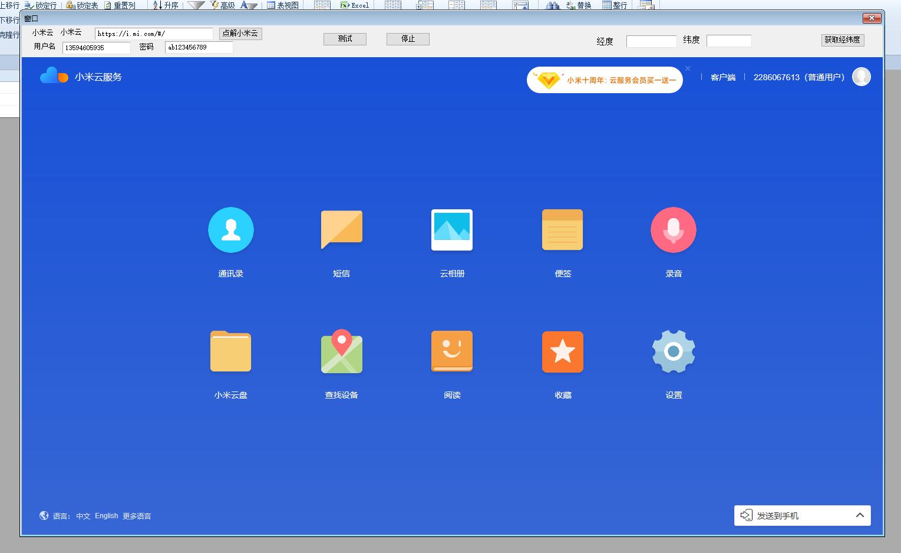Click the binoculars find toolbar icon
The width and height of the screenshot is (901, 553).
click(x=553, y=5)
